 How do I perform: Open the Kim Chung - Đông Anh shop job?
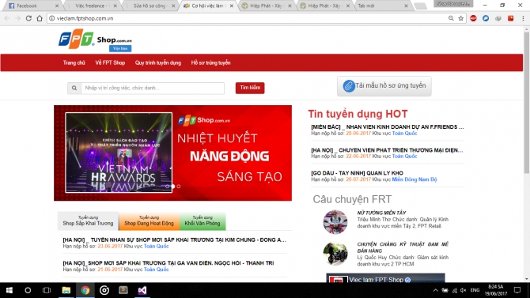coord(174,240)
